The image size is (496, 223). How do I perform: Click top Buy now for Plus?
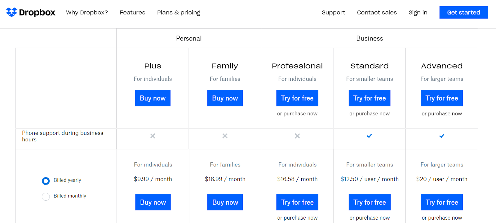coord(153,98)
